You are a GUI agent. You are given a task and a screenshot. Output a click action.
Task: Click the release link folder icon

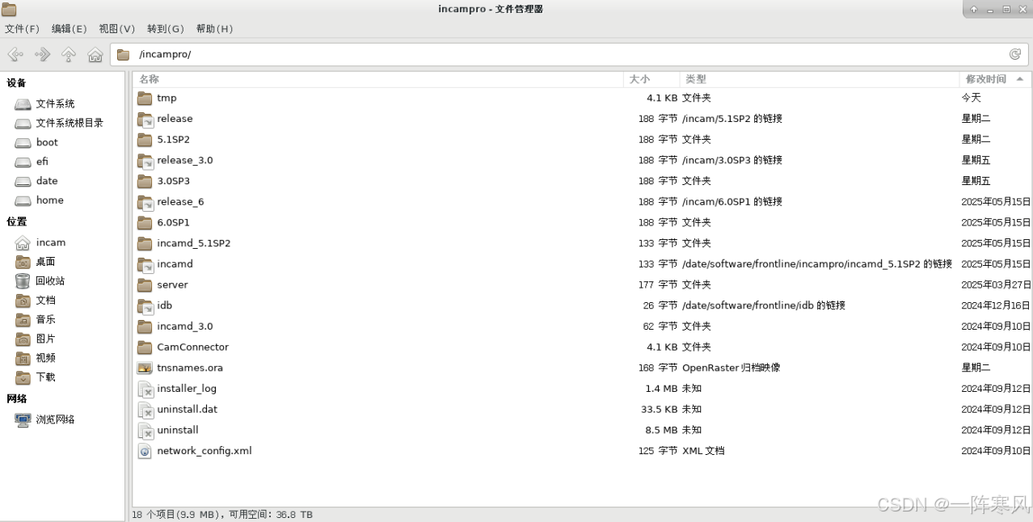145,119
